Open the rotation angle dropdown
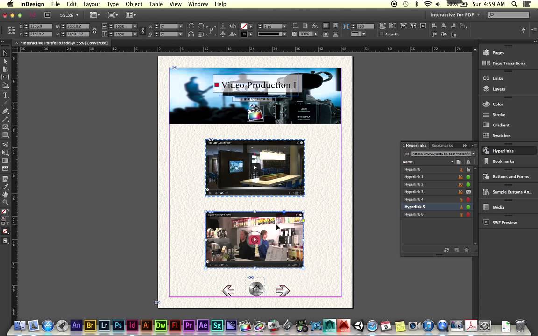This screenshot has width=538, height=336. tap(180, 27)
